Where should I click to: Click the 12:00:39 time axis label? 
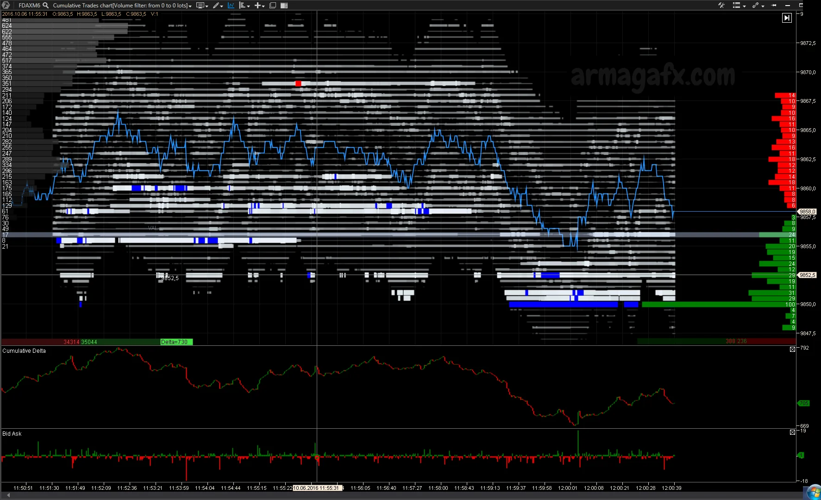coord(671,488)
